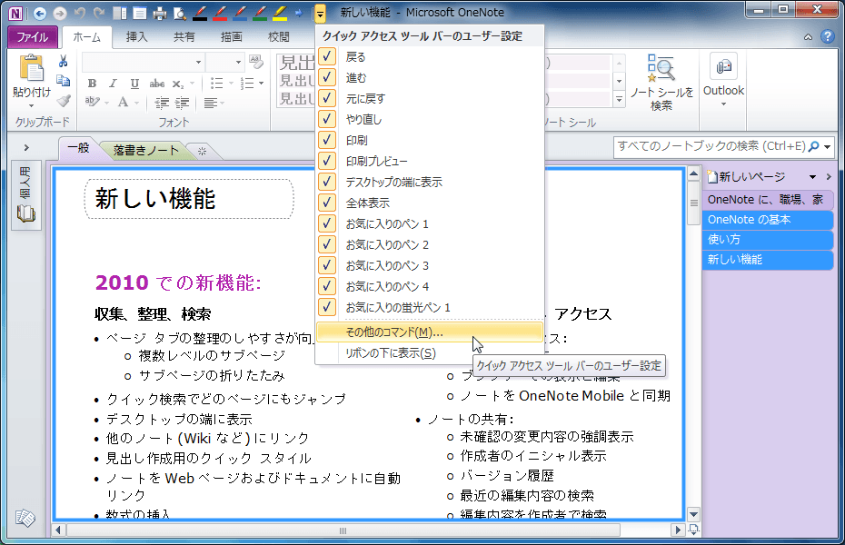
Task: Select the black favorite pen
Action: pos(200,13)
